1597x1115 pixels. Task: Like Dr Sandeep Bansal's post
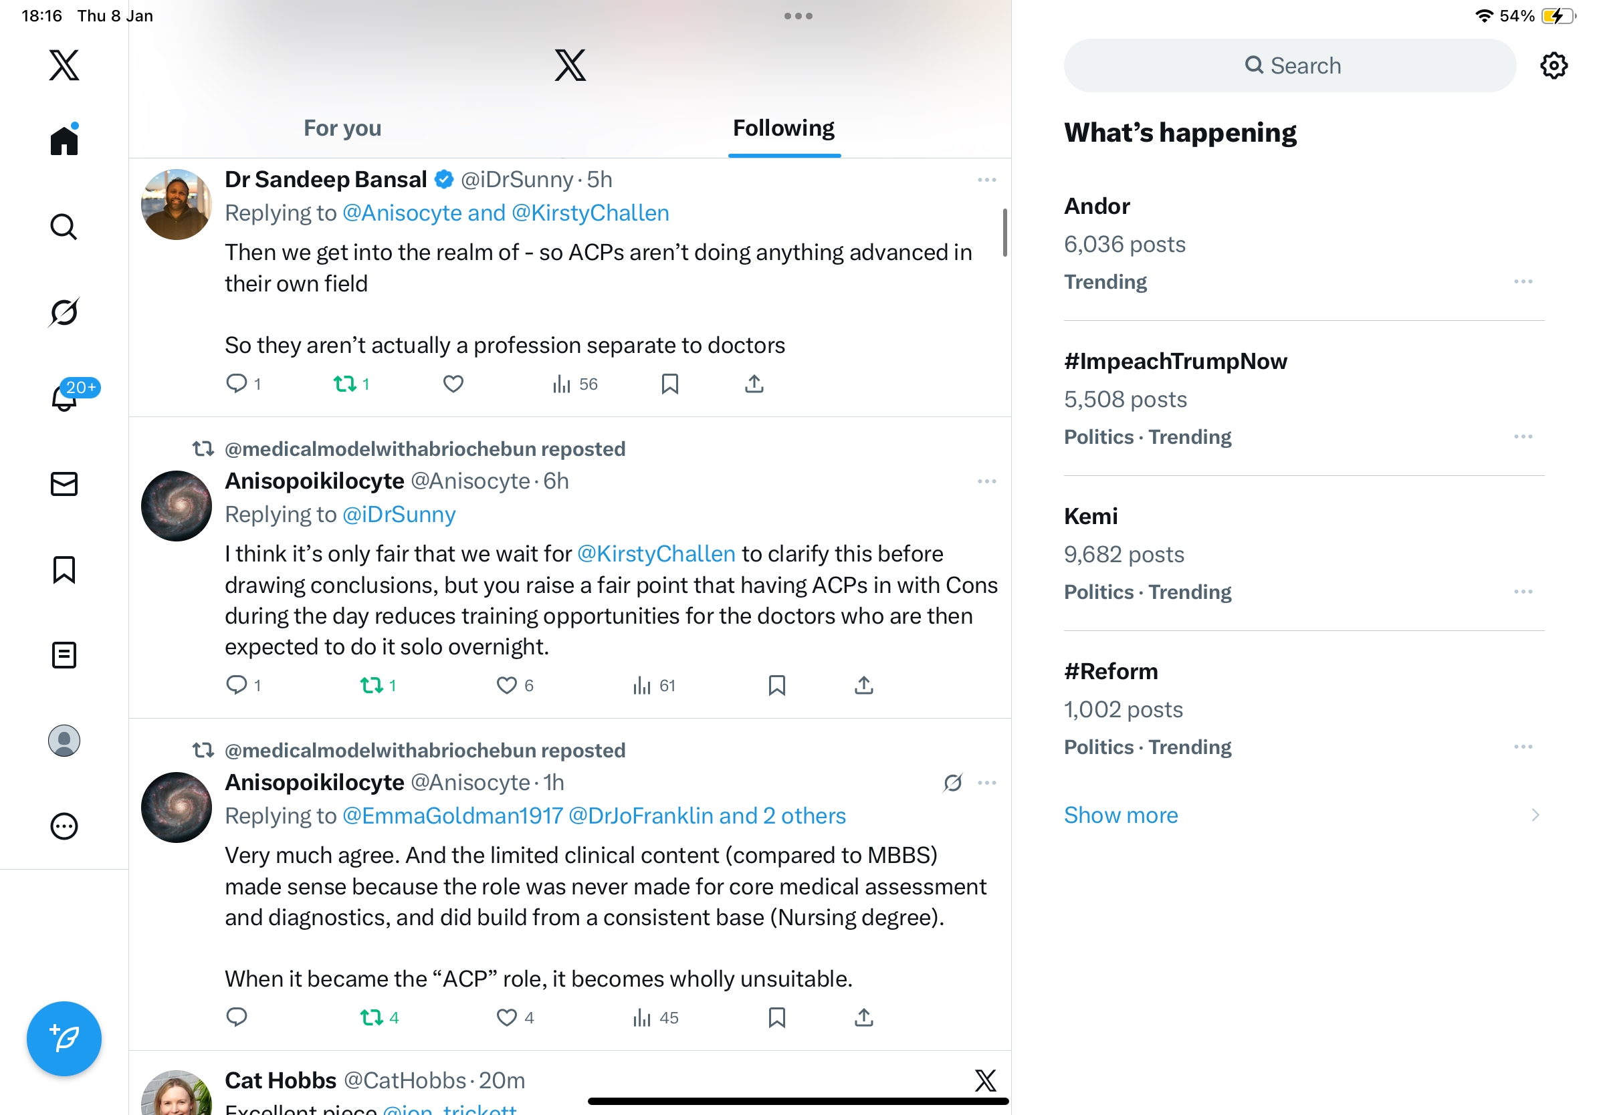(453, 384)
